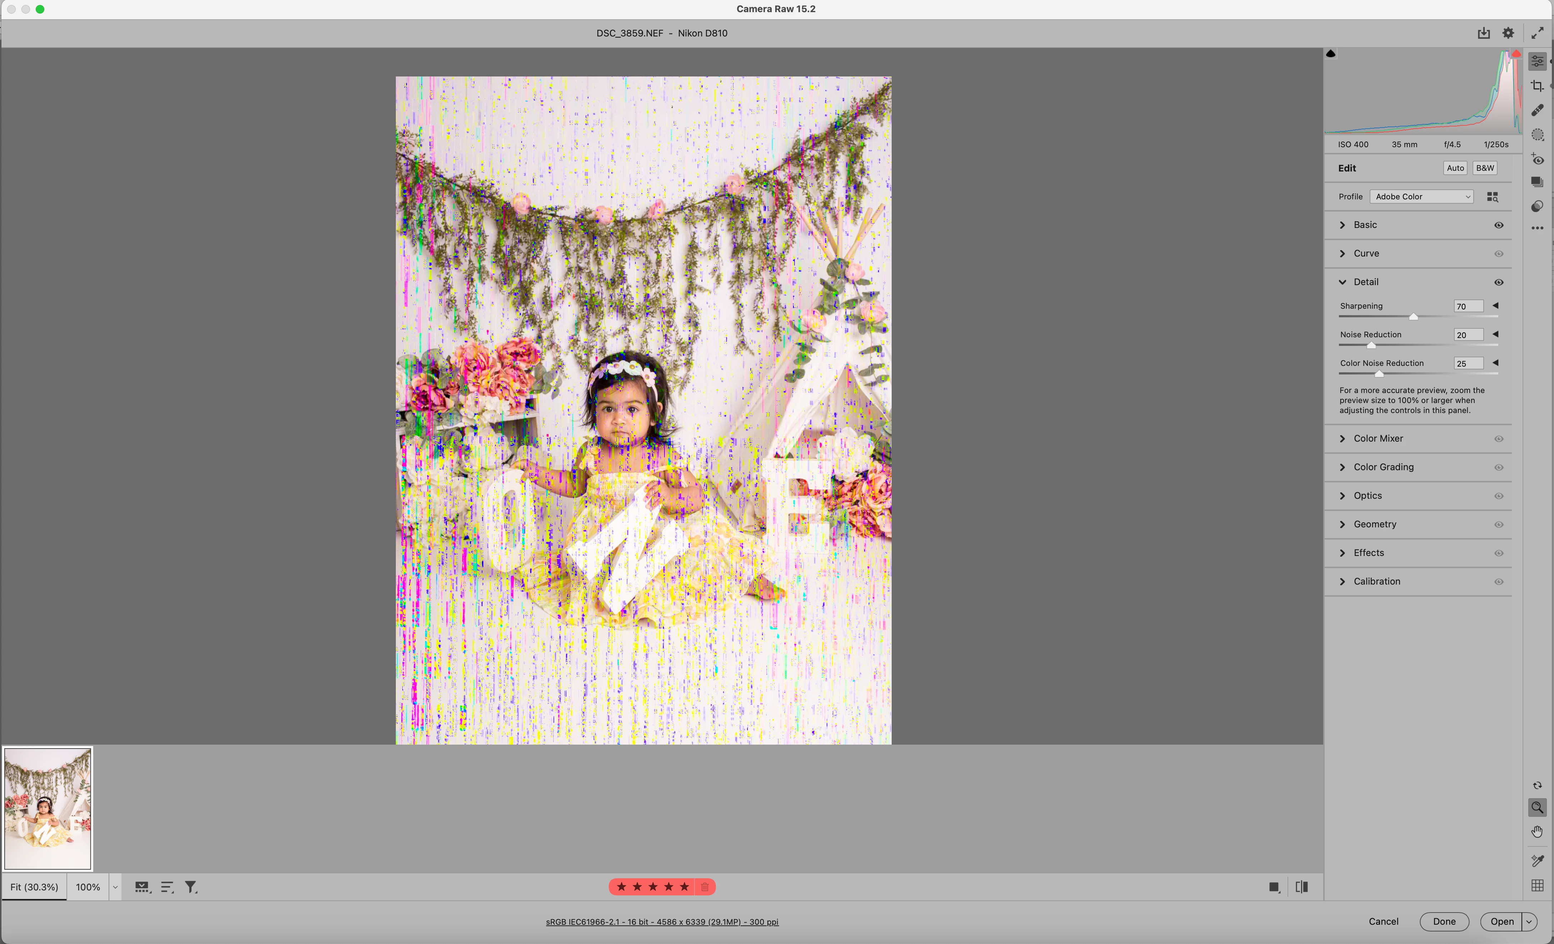The height and width of the screenshot is (944, 1554).
Task: Click the save image icon
Action: (1483, 34)
